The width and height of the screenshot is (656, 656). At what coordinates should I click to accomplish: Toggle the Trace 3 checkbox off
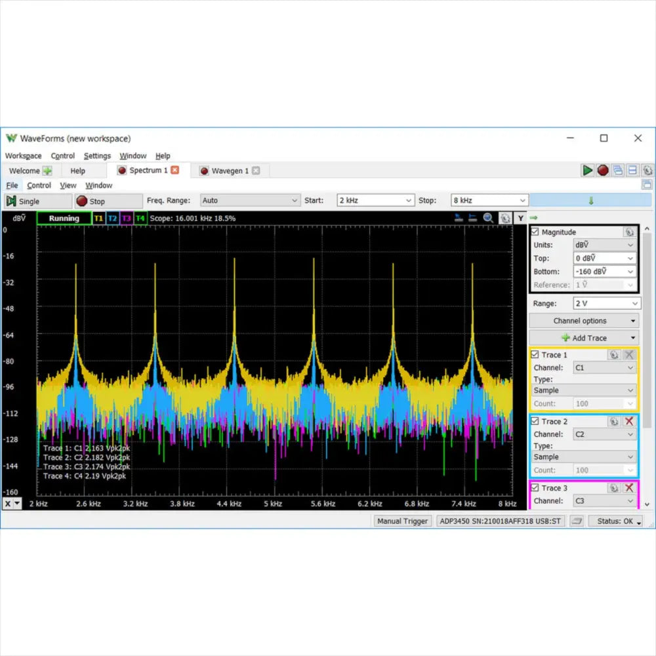[535, 488]
